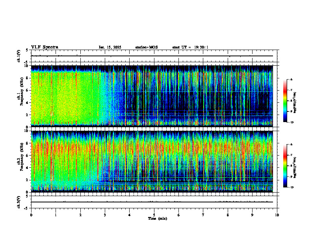Select the log(PSD) label beside ch.2 color bar
This screenshot has height=241, width=312.
[x=295, y=167]
